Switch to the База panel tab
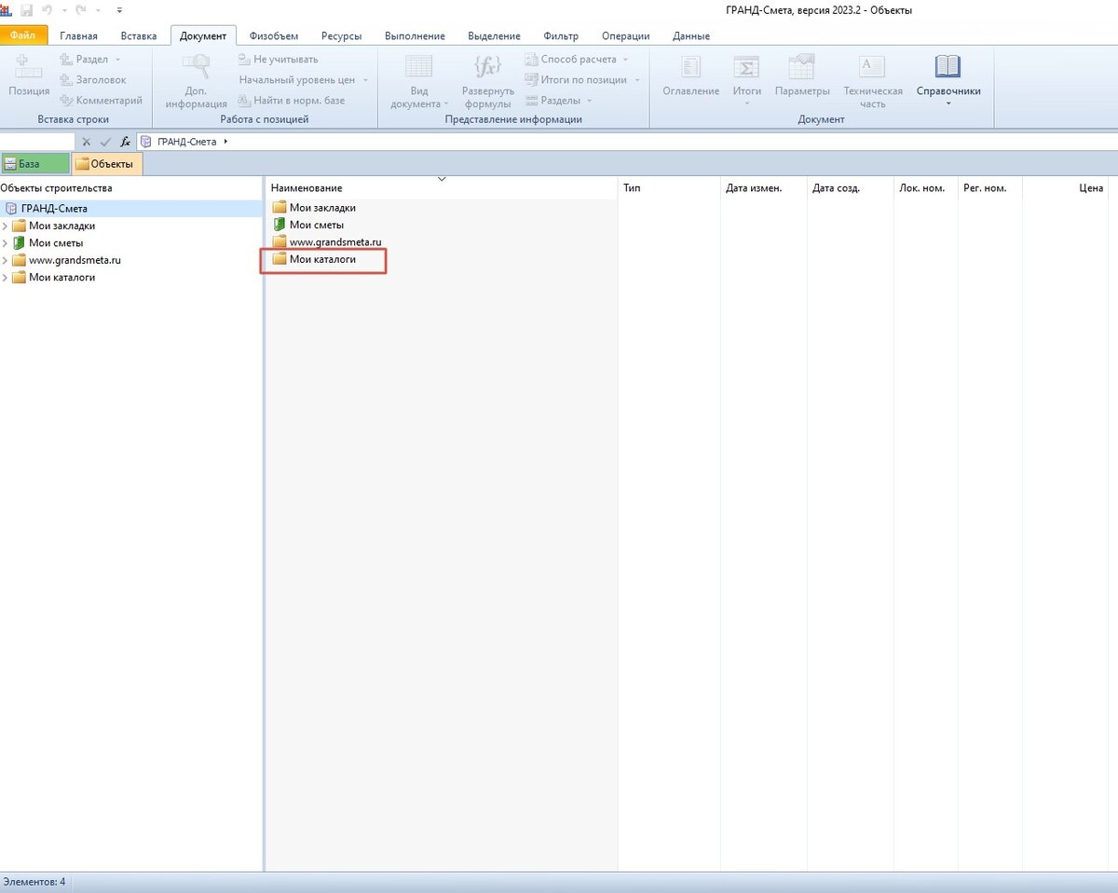 (x=34, y=164)
